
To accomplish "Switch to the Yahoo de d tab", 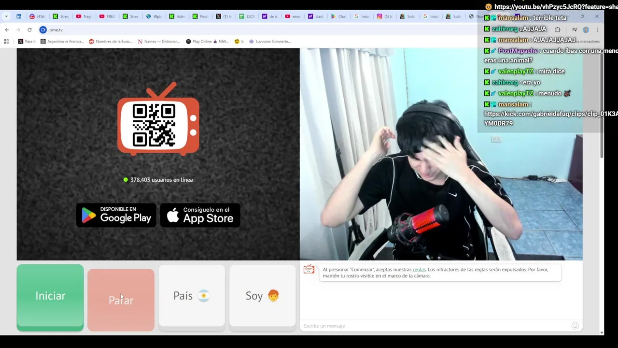I will [269, 16].
